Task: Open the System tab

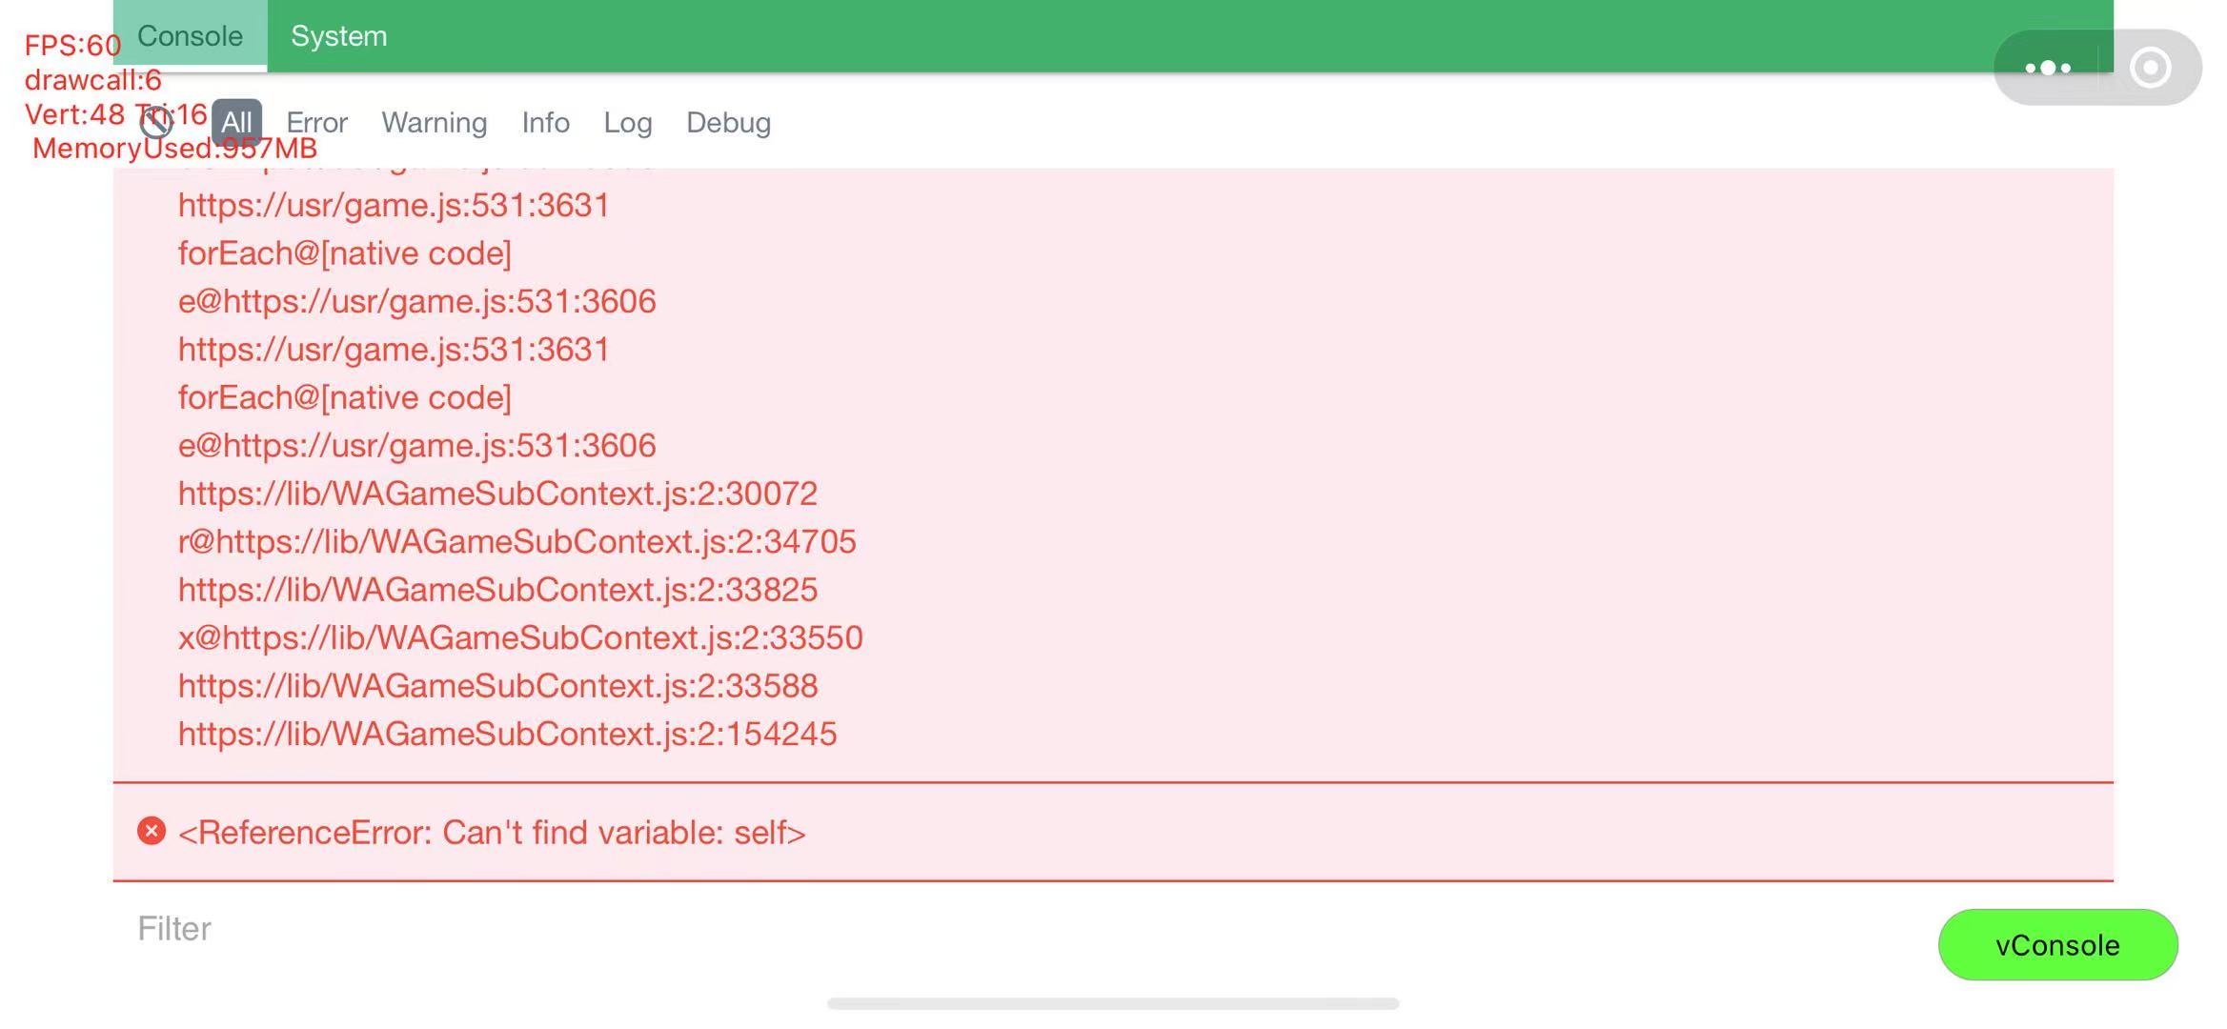Action: point(338,36)
